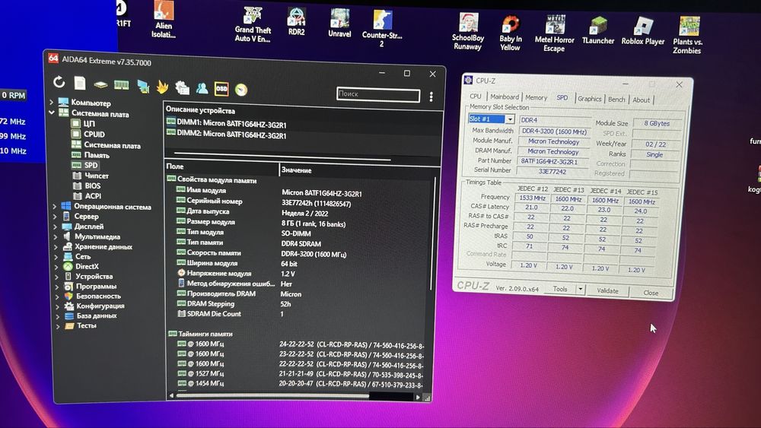Viewport: 761px width, 428px height.
Task: Expand the Мультимедиа tree node
Action: point(56,236)
